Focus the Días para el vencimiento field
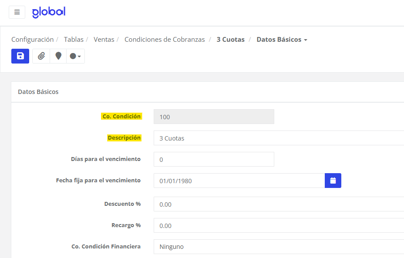Viewport: 404px width, 258px height. pyautogui.click(x=214, y=159)
